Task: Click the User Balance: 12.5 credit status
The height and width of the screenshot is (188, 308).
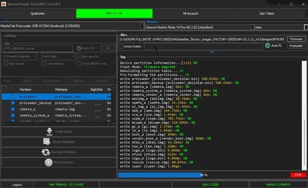Action: (x=66, y=184)
